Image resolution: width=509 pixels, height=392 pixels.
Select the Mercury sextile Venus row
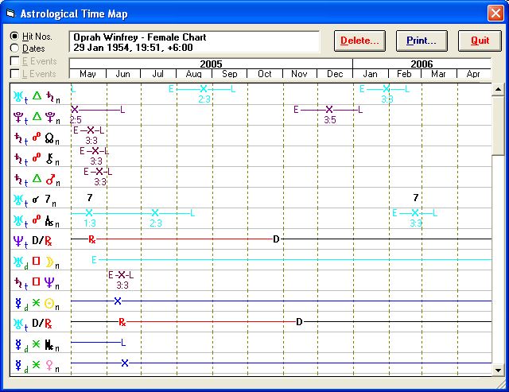pyautogui.click(x=36, y=365)
